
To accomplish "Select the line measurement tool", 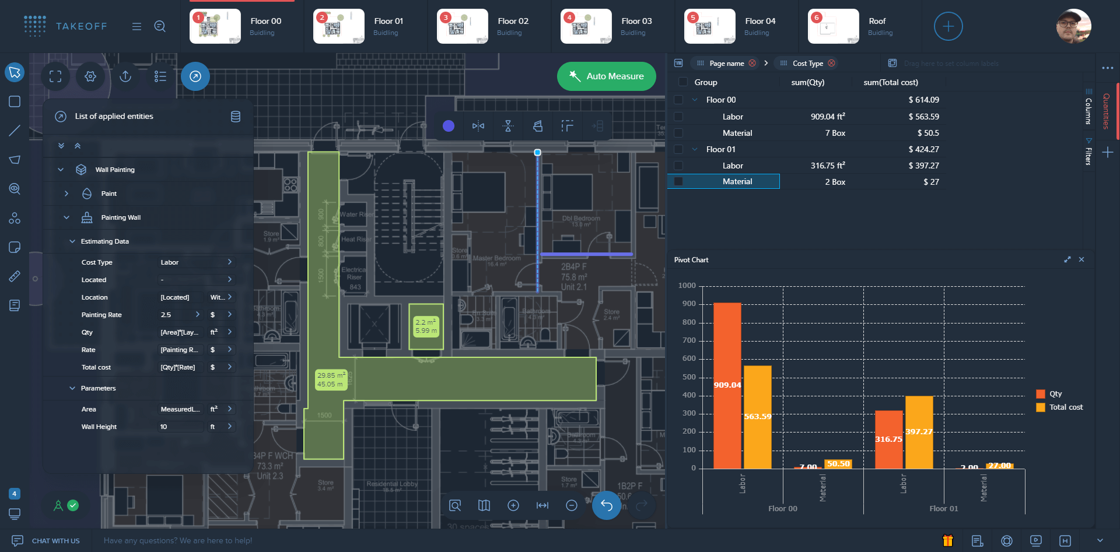I will point(14,130).
